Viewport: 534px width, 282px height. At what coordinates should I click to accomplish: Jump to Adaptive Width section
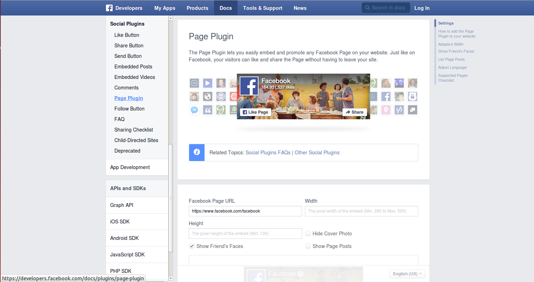(x=451, y=44)
